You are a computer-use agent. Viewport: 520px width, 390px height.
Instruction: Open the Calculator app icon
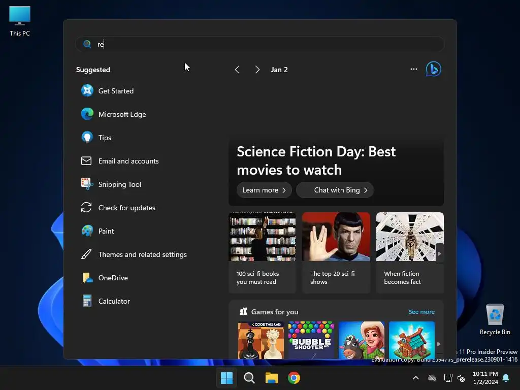[87, 301]
